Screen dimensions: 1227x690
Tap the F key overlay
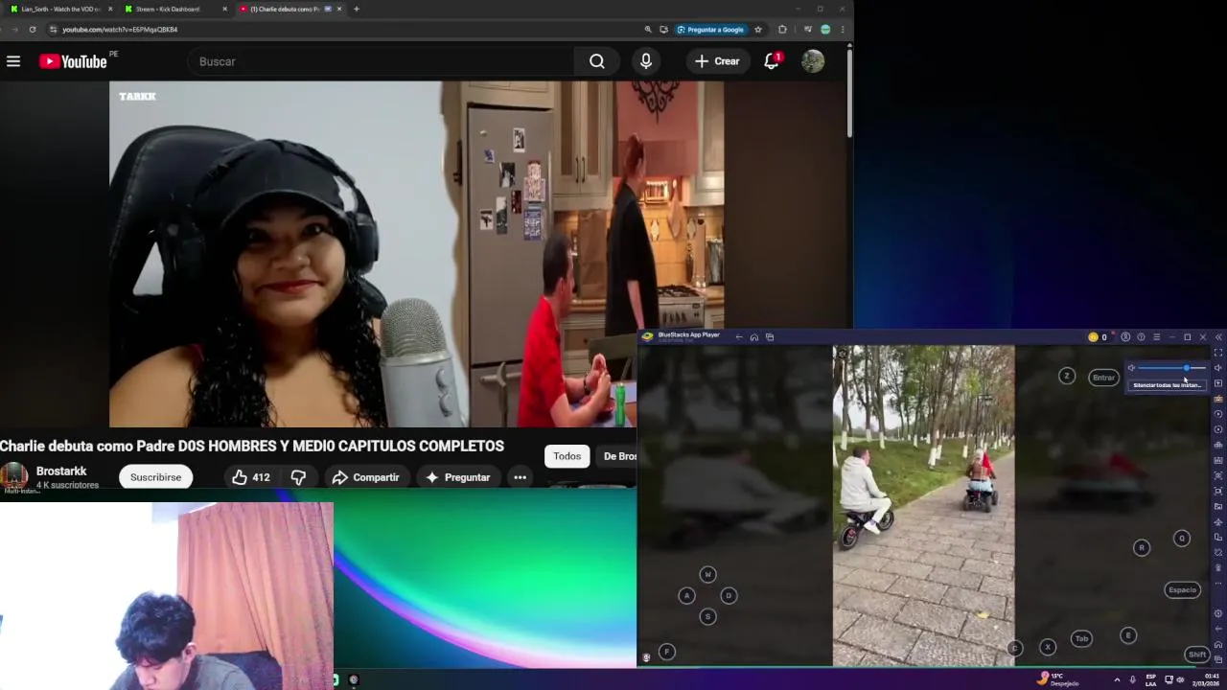tap(667, 652)
